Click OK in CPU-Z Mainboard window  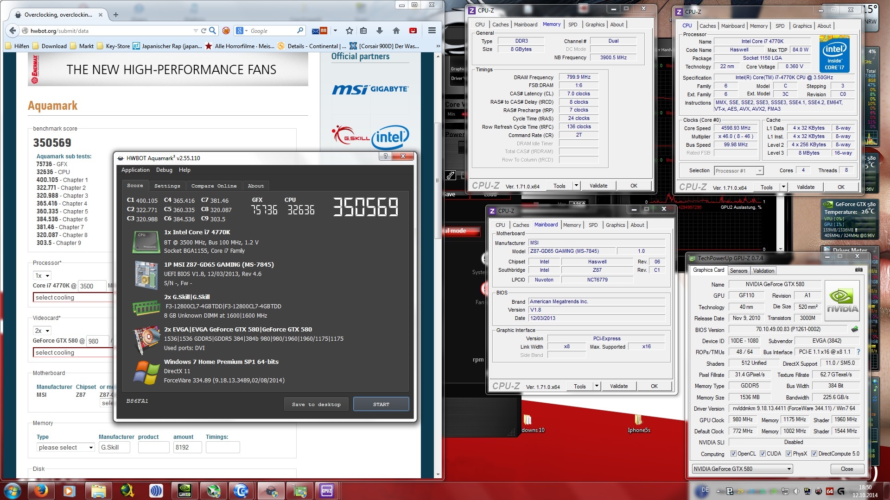click(x=654, y=386)
